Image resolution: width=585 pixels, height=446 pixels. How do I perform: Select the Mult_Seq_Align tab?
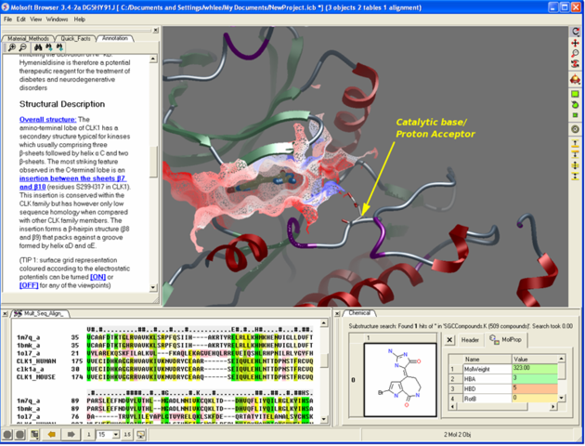41,313
